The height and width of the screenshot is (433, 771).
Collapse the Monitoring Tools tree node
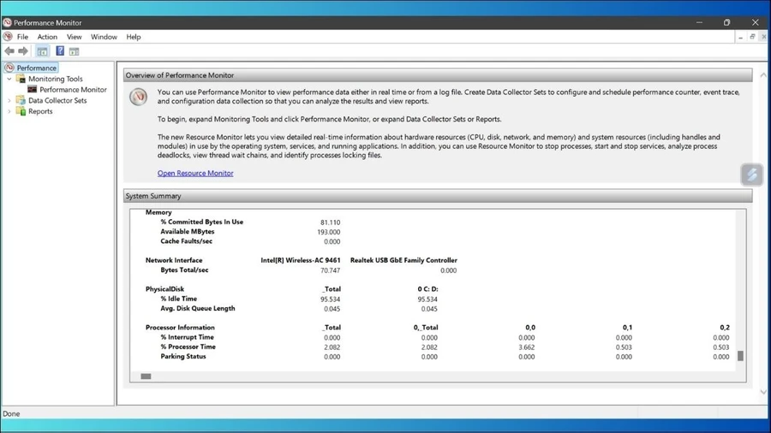pyautogui.click(x=9, y=79)
